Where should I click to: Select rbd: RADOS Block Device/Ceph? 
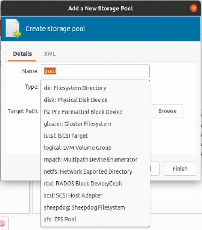pos(95,184)
